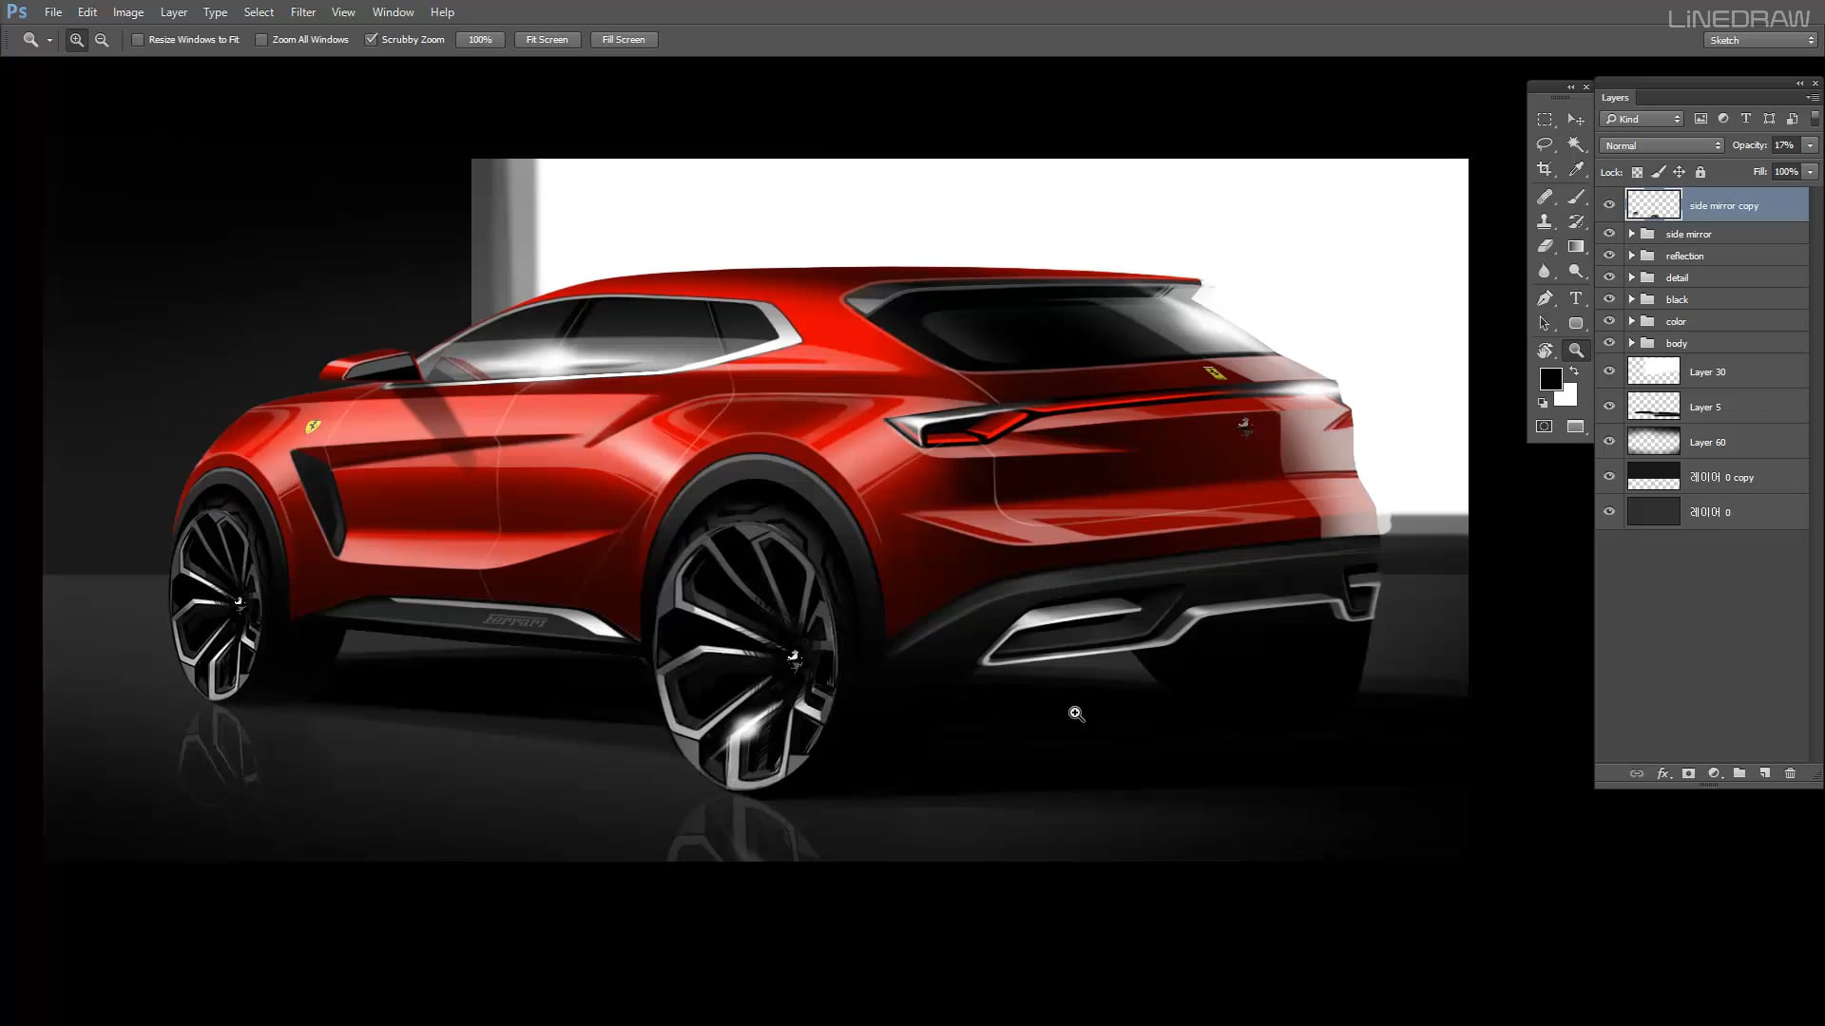Select the Hand tool

[x=1545, y=350]
